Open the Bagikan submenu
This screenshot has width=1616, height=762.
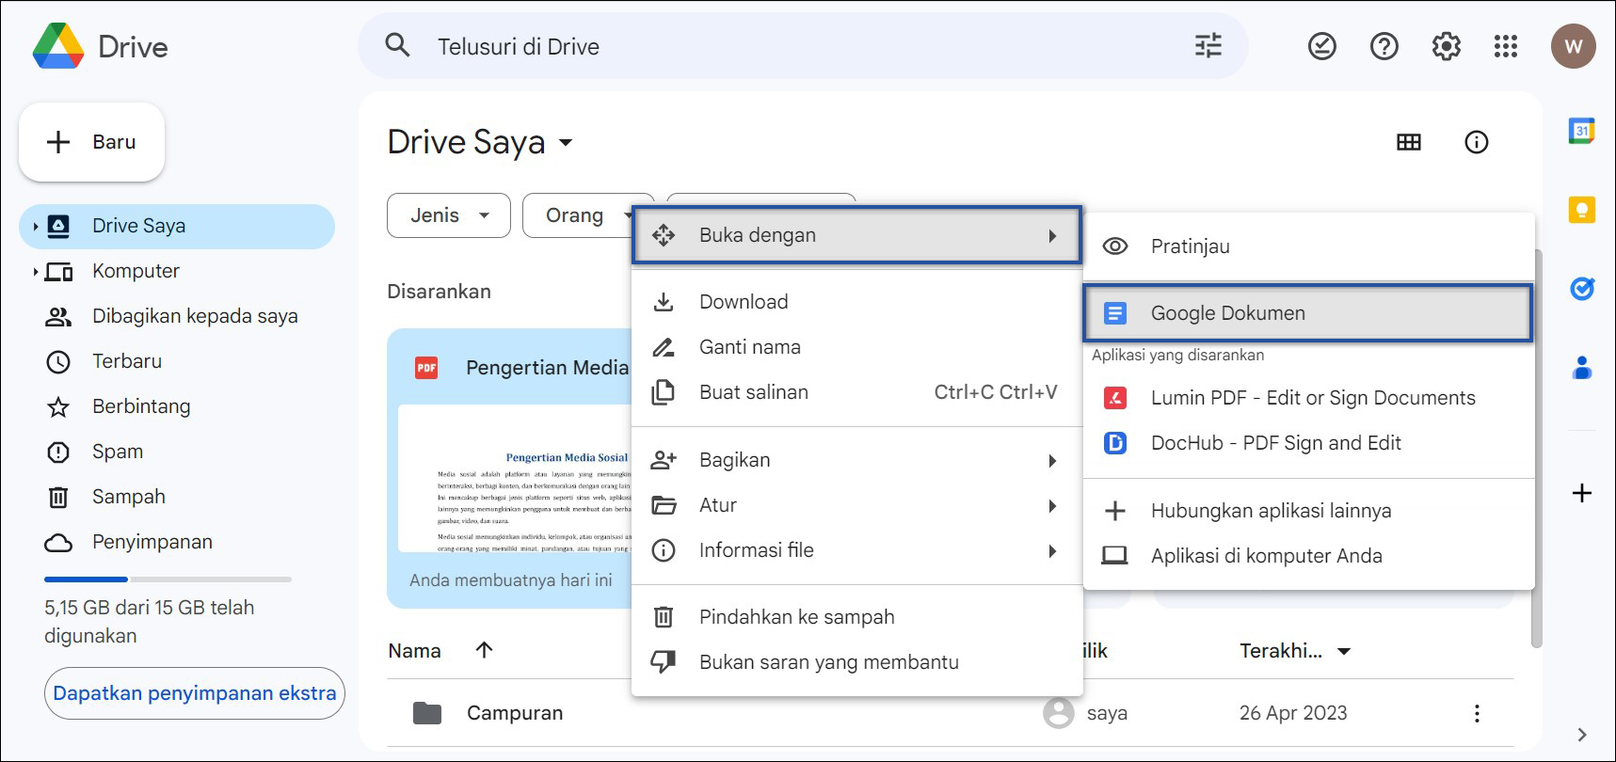click(x=856, y=460)
